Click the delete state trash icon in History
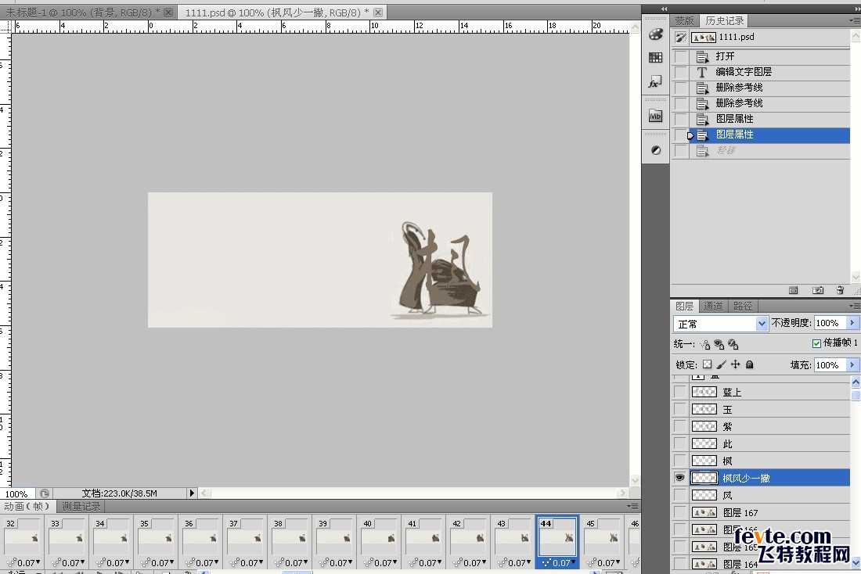Image resolution: width=861 pixels, height=574 pixels. pos(840,290)
